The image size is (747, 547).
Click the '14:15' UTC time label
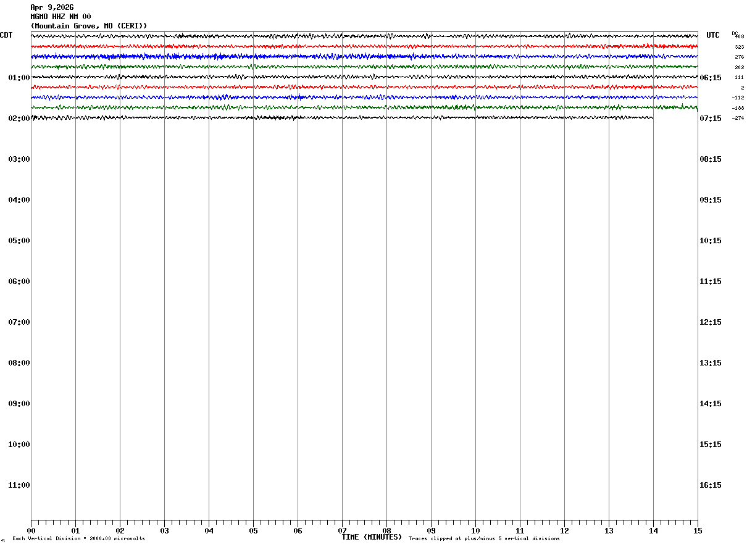711,404
